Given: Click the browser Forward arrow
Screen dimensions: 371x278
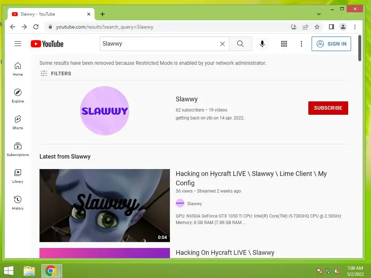Looking at the screenshot, I should point(24,27).
